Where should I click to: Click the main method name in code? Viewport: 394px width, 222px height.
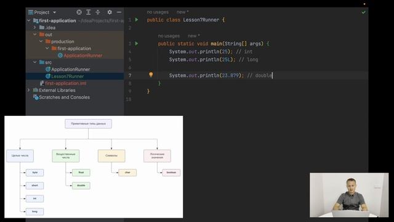[216, 44]
